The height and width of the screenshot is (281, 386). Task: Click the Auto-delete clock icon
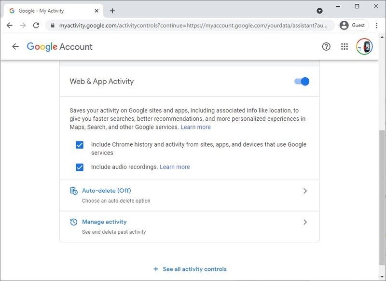click(x=73, y=190)
